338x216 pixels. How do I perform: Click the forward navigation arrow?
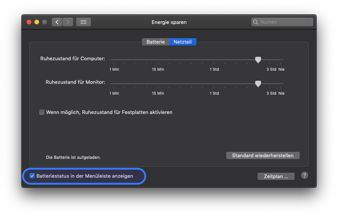(68, 22)
